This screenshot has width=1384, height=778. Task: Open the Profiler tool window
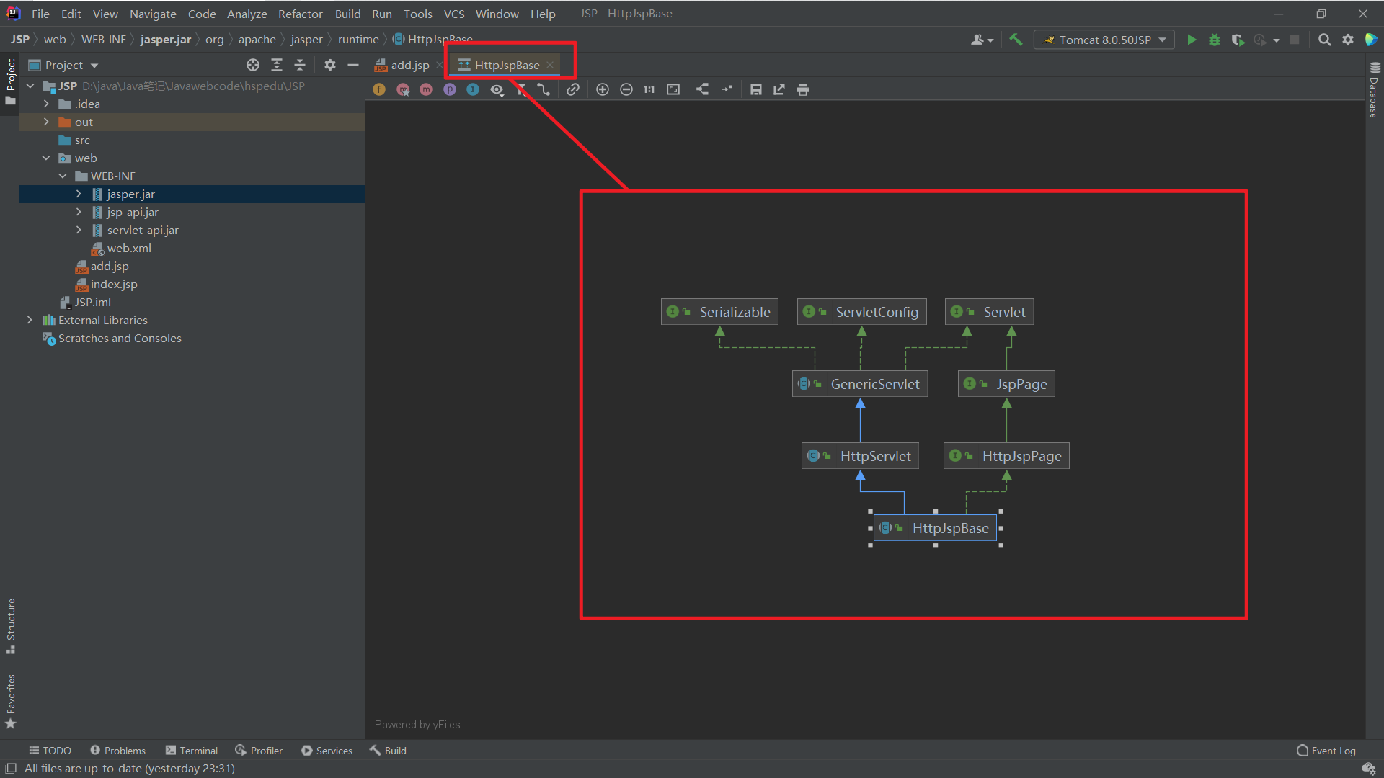point(259,750)
